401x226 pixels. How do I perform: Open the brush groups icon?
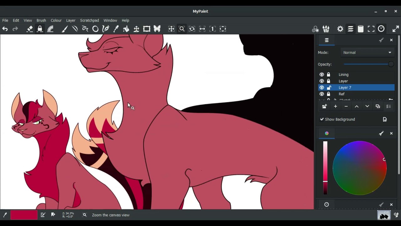pos(326,29)
